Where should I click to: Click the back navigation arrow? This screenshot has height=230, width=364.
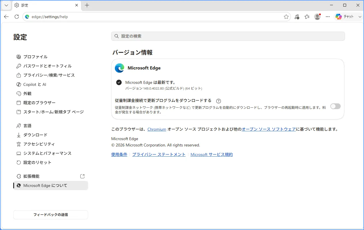[x=6, y=17]
